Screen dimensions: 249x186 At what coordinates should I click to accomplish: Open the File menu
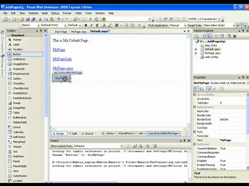point(5,13)
